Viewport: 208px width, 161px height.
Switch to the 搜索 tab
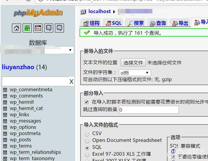135,23
